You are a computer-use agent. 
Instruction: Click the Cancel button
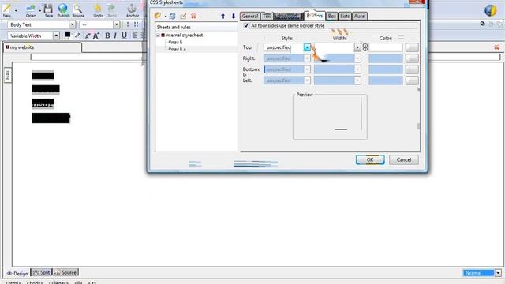tap(404, 159)
